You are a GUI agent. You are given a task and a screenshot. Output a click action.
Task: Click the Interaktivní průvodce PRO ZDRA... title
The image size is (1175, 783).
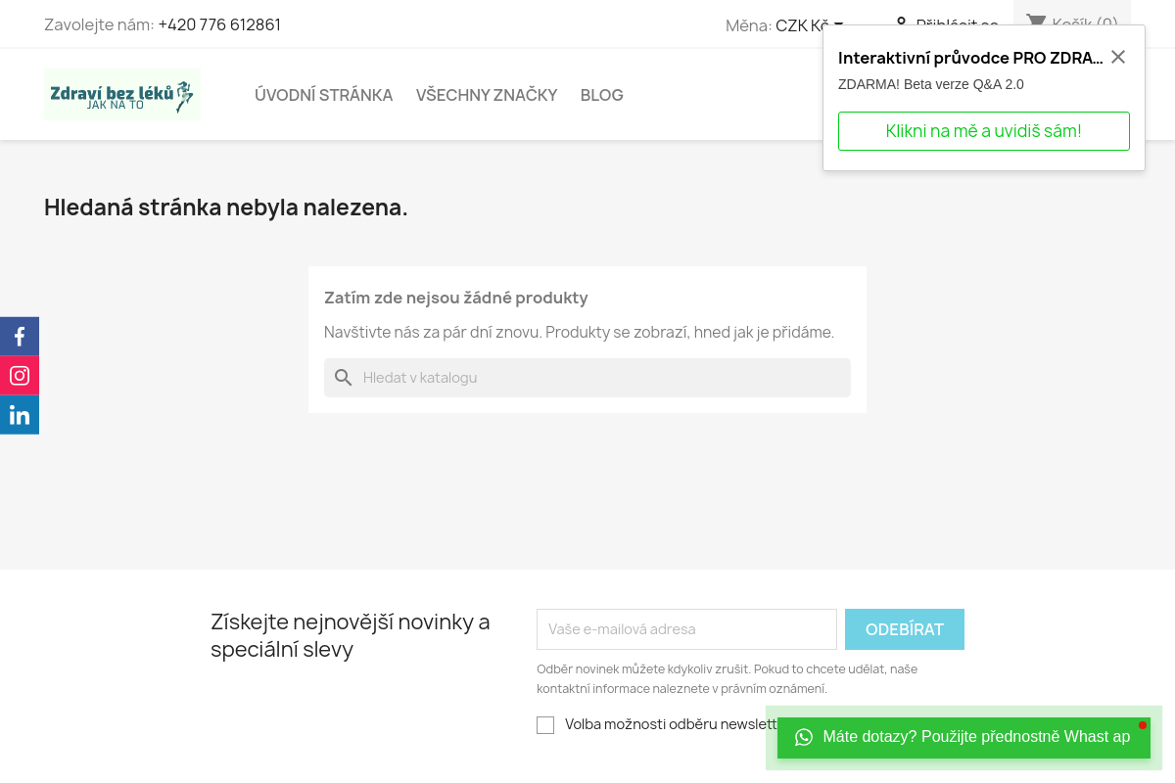click(x=970, y=58)
